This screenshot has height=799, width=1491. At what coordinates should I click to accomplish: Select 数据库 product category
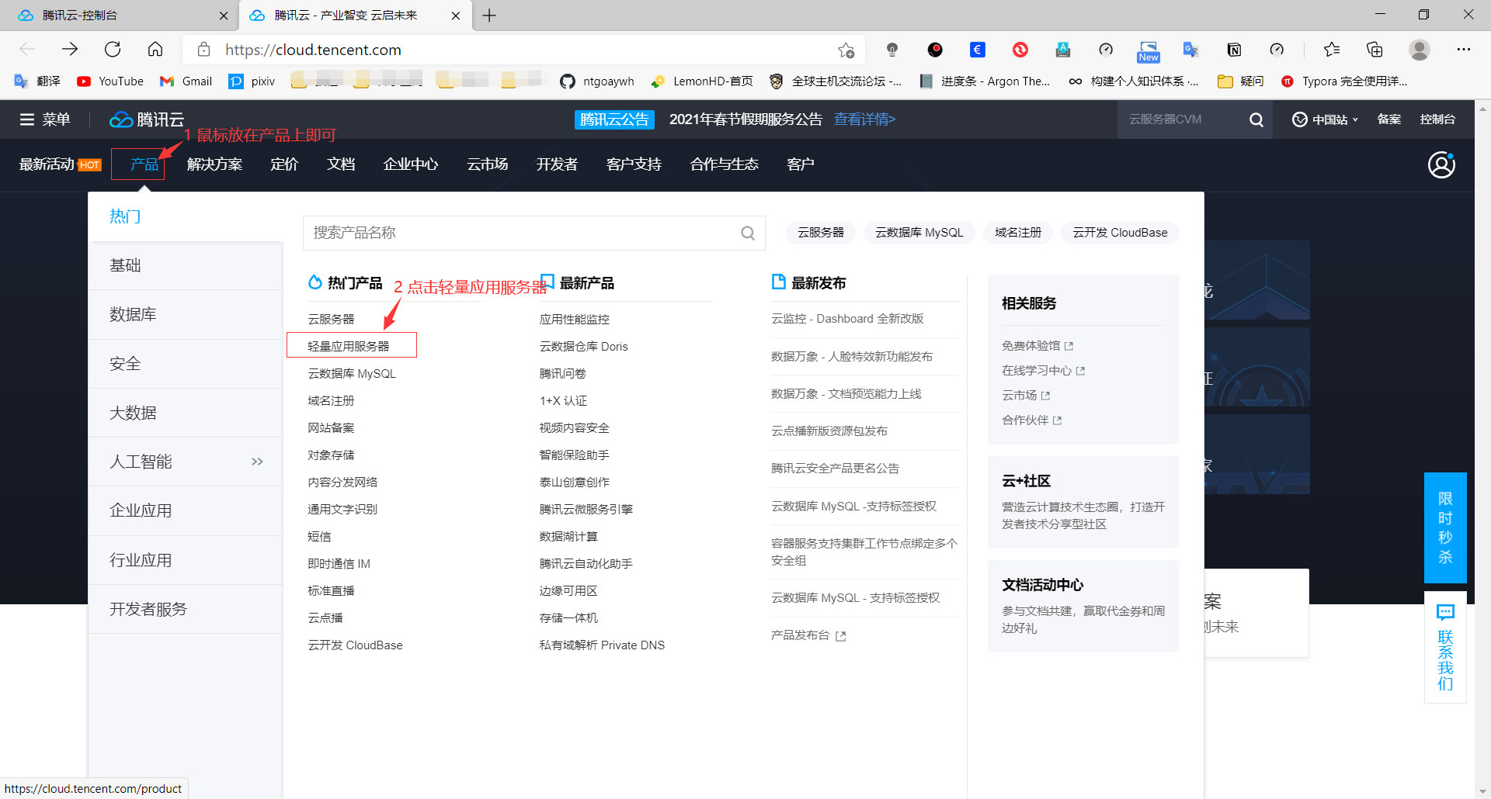coord(186,314)
